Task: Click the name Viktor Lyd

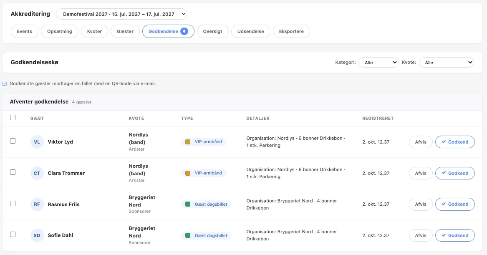Action: 60,142
